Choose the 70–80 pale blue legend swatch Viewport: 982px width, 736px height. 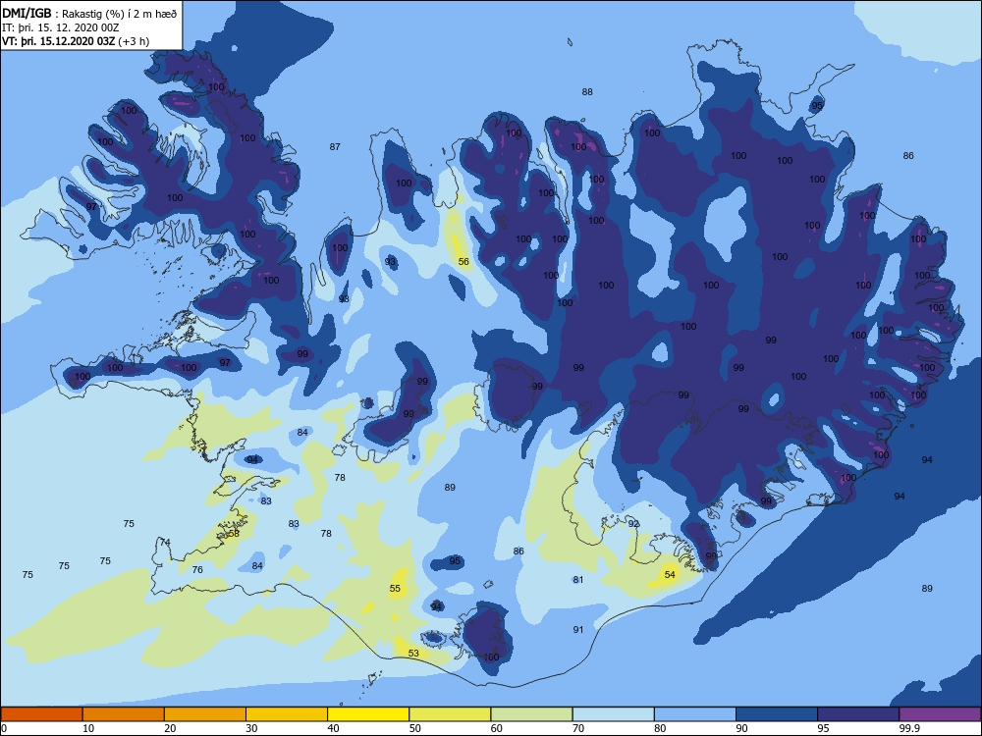(x=613, y=714)
